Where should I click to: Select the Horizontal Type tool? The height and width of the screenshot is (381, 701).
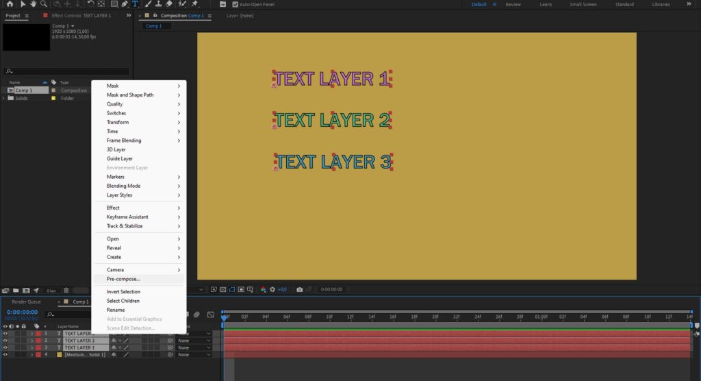[x=135, y=4]
